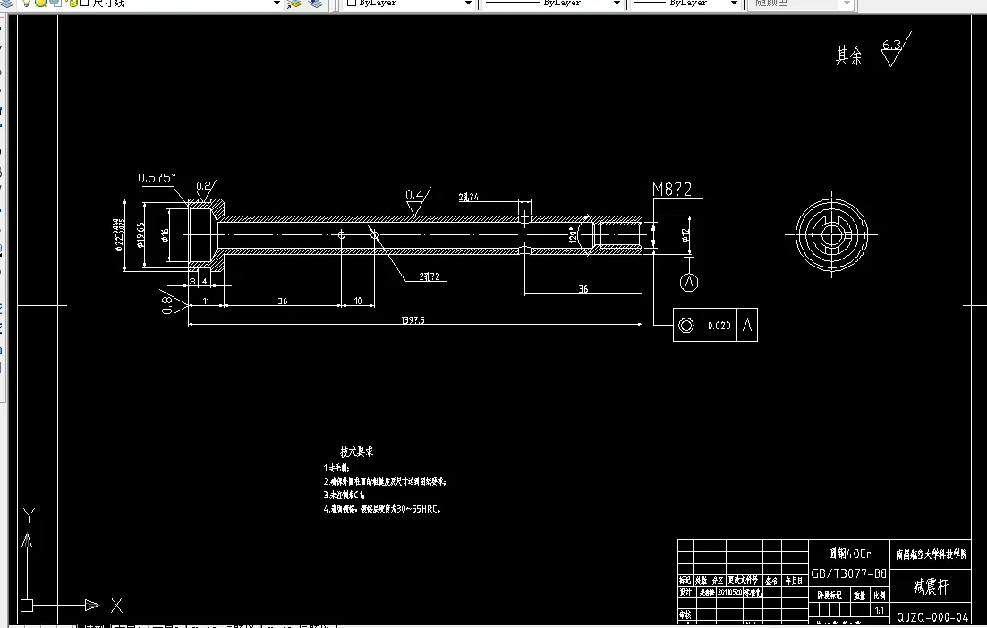Click the A reference in the tolerance frame
The width and height of the screenshot is (987, 628).
coord(747,326)
